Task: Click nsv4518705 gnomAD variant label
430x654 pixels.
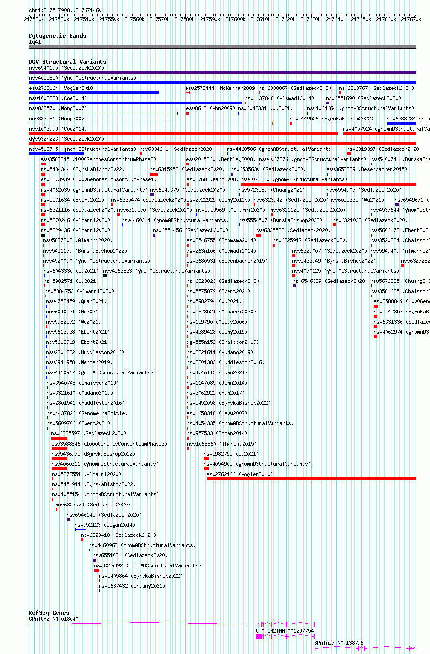Action: 83,149
